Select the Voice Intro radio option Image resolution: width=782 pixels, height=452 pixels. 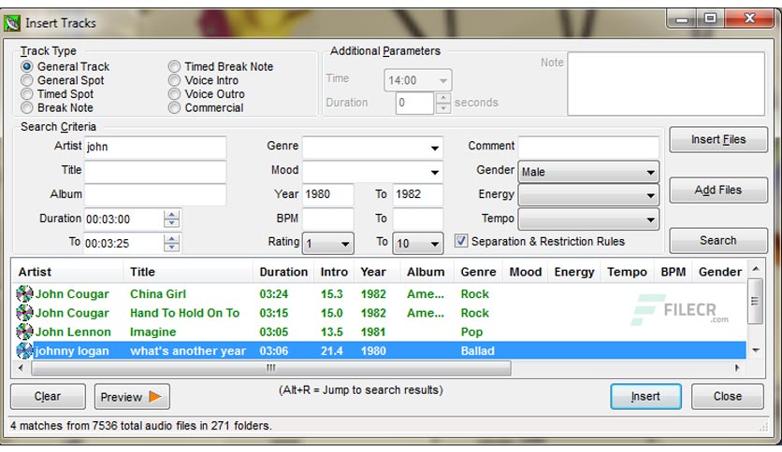pyautogui.click(x=174, y=81)
